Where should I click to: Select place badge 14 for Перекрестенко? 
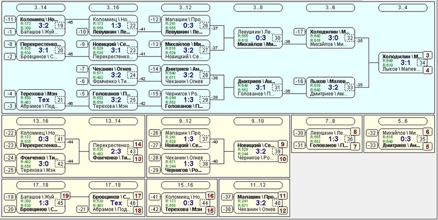pos(138,144)
